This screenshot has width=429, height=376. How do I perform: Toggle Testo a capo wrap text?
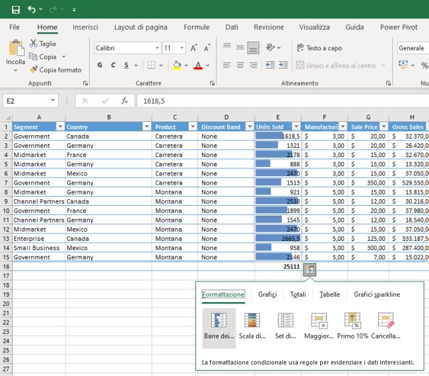tap(319, 48)
